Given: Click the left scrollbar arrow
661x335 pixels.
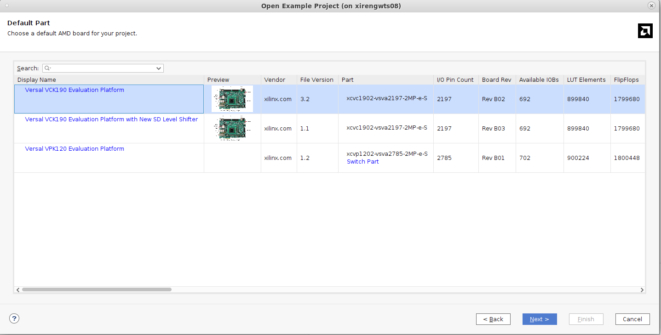Looking at the screenshot, I should (x=17, y=290).
